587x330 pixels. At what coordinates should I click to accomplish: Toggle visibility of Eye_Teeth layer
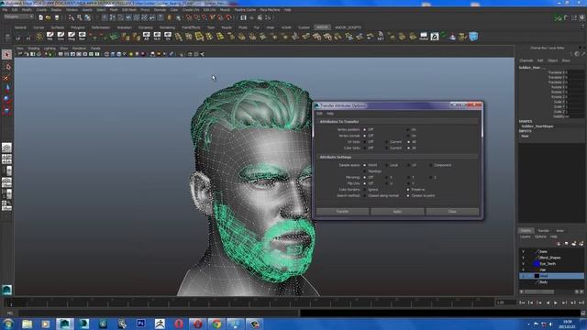[x=524, y=264]
